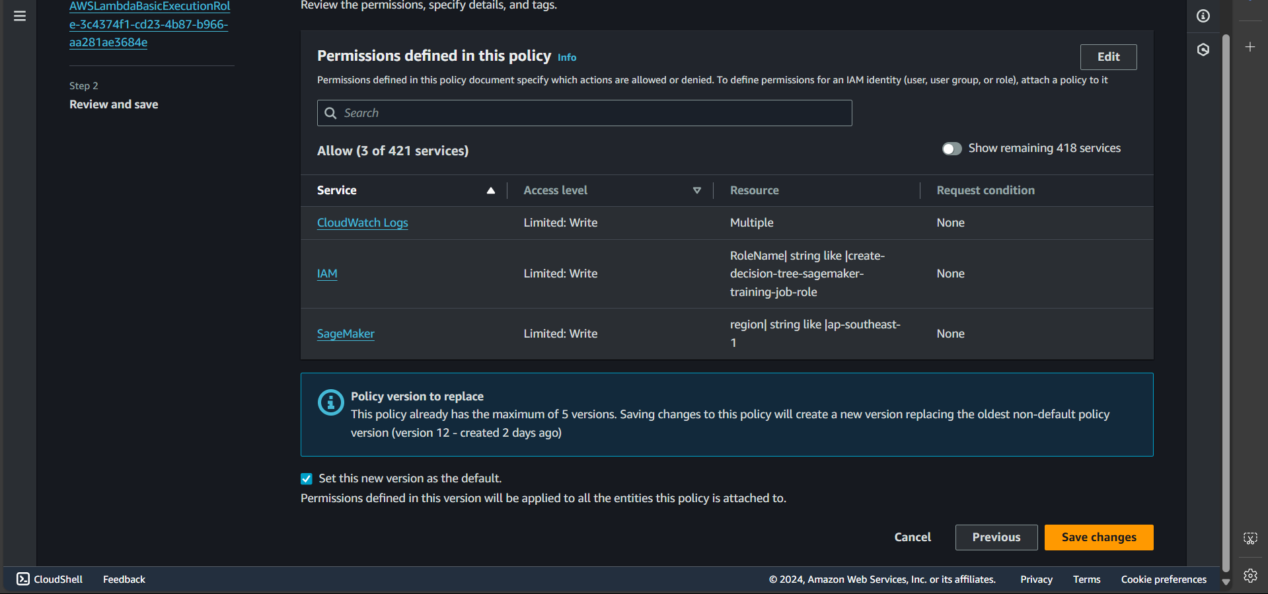Click the info panel icon at top right

point(1203,16)
